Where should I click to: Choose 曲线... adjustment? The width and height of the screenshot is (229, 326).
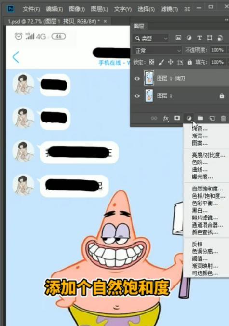tap(200, 170)
